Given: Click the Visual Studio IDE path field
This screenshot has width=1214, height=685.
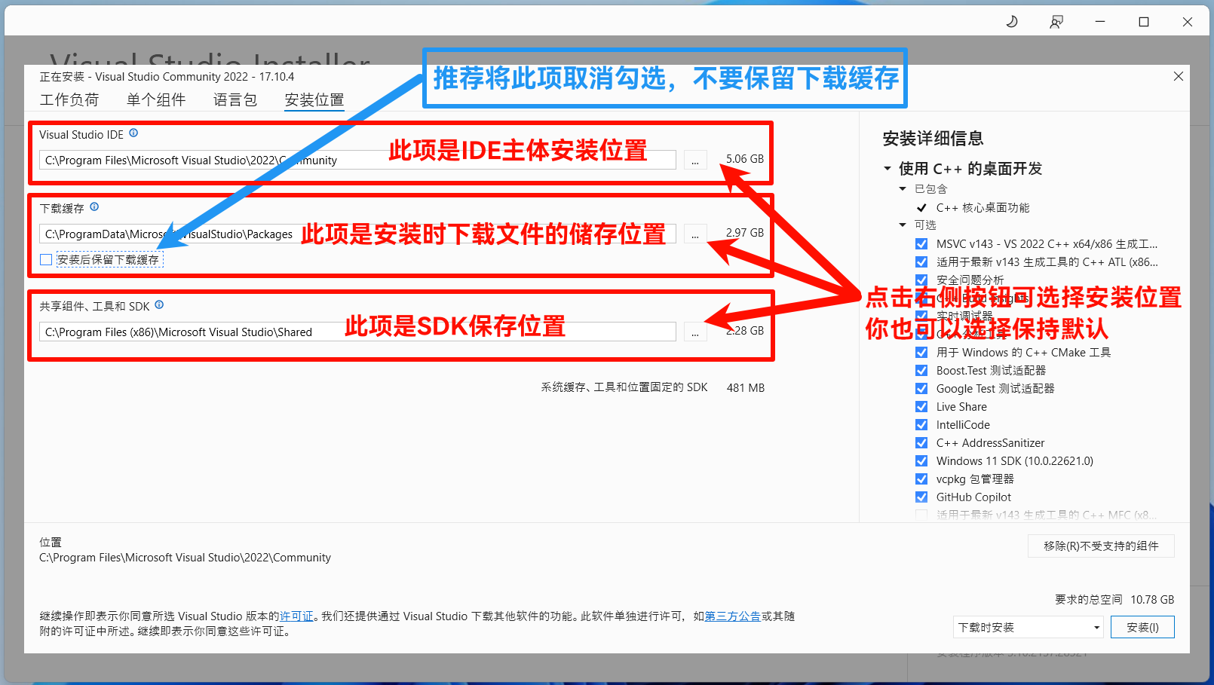Looking at the screenshot, I should tap(357, 160).
